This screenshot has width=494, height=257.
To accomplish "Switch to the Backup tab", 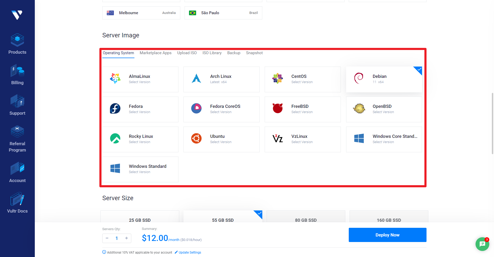I will [x=234, y=53].
